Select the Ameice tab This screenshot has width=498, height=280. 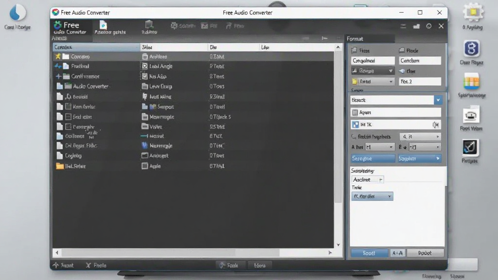point(59,38)
